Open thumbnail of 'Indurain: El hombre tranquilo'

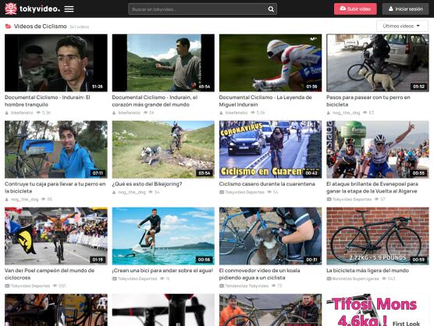click(x=56, y=62)
